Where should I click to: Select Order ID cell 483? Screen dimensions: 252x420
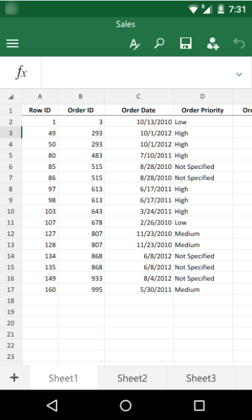pos(81,155)
